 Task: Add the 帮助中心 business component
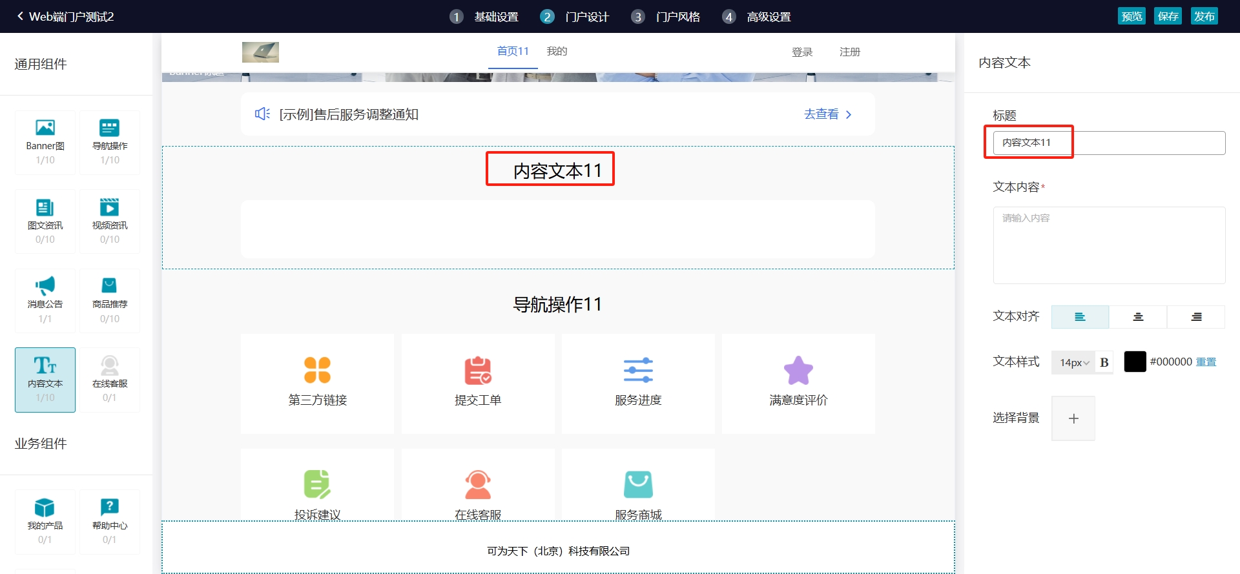click(110, 522)
